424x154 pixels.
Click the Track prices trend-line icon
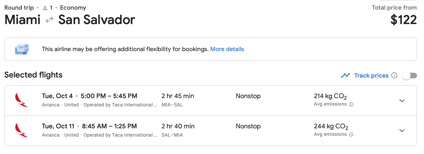[x=345, y=75]
